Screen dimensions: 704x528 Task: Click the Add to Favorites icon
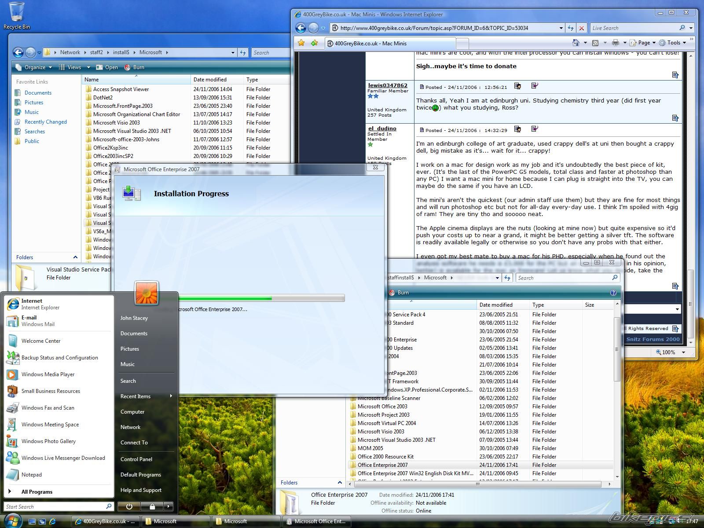point(314,43)
